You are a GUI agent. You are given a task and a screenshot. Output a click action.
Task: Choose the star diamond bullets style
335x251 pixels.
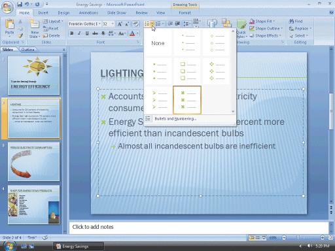[216, 71]
